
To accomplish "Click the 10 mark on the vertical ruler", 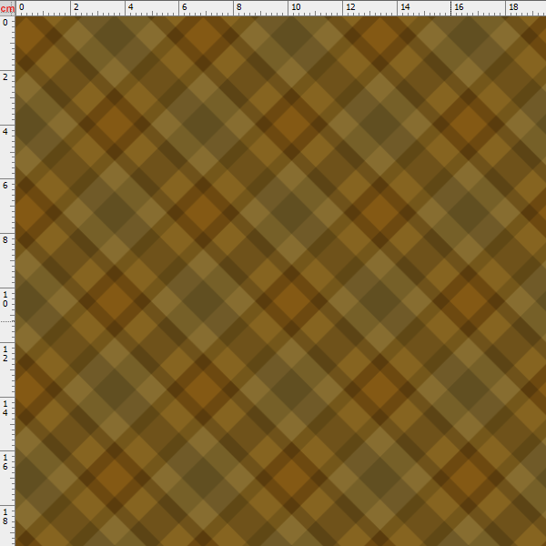I will 5,299.
